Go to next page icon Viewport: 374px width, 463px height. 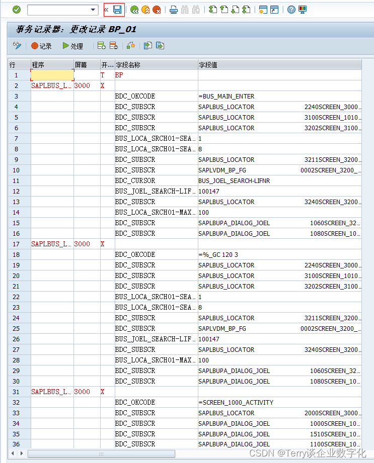click(235, 10)
